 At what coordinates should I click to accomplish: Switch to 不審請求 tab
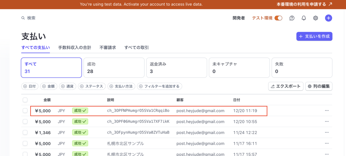pyautogui.click(x=108, y=48)
